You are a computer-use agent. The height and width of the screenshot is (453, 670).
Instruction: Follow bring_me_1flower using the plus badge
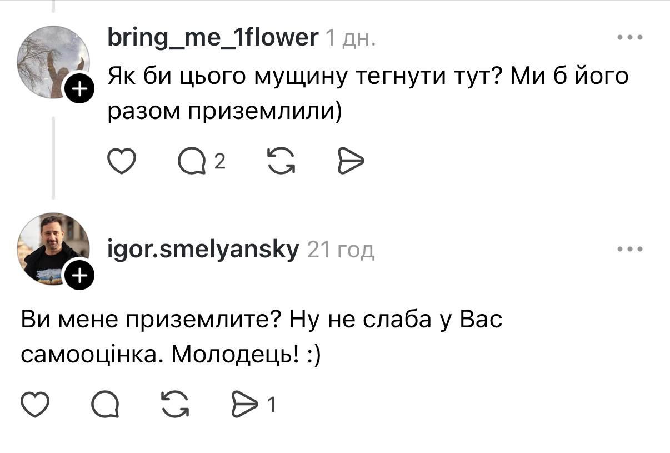tap(80, 89)
